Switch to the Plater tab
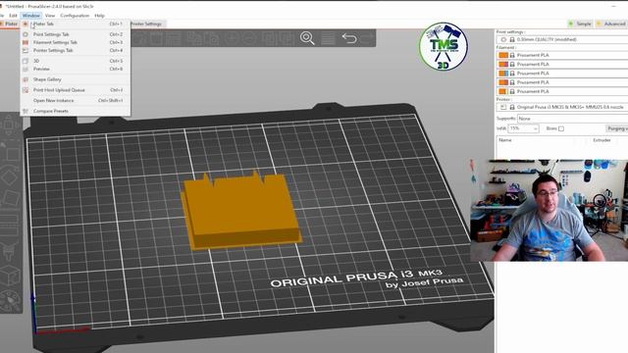This screenshot has width=628, height=353. (9, 24)
